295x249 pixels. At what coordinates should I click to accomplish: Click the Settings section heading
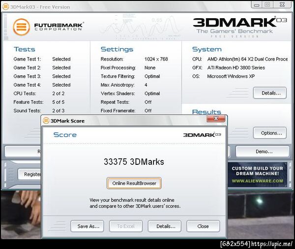click(117, 49)
